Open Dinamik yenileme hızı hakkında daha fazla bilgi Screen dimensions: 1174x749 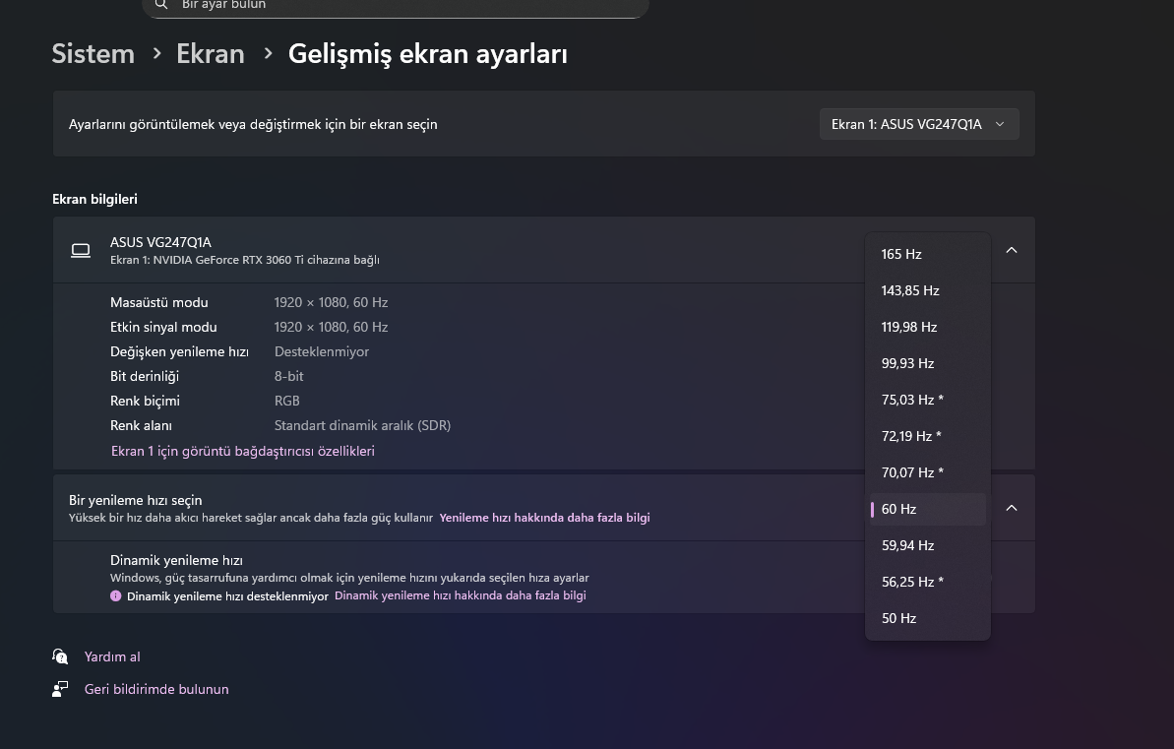click(x=460, y=595)
